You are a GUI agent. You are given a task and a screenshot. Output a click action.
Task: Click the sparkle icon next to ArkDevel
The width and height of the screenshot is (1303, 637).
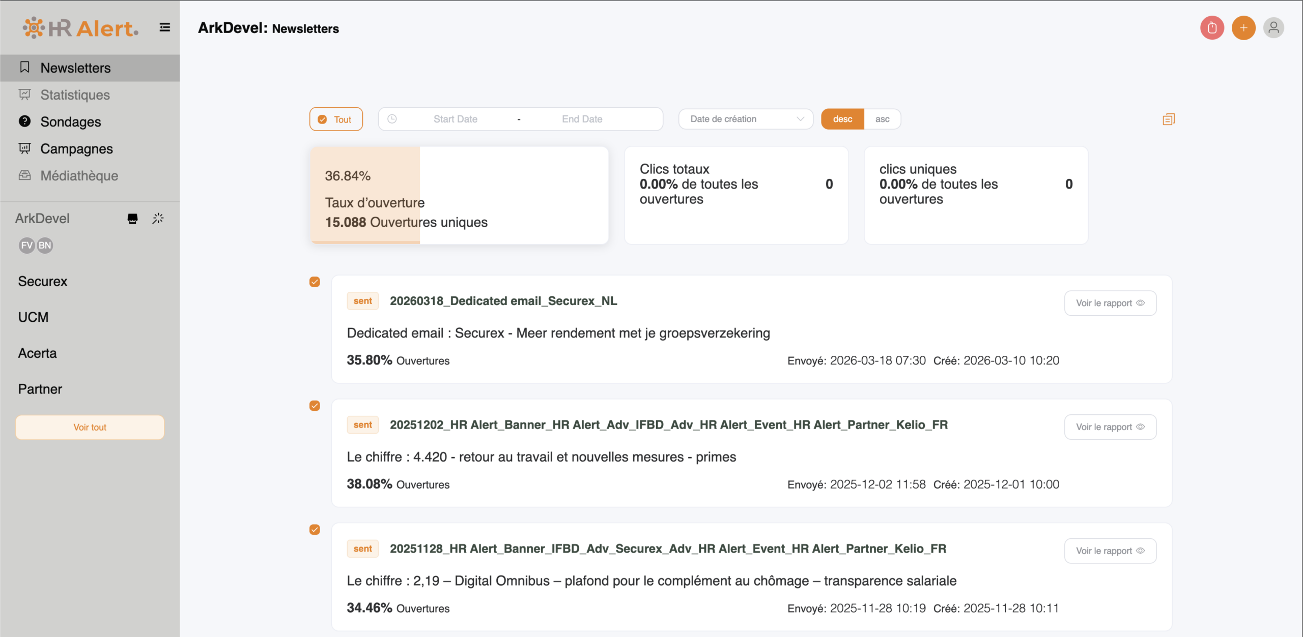[x=158, y=219]
